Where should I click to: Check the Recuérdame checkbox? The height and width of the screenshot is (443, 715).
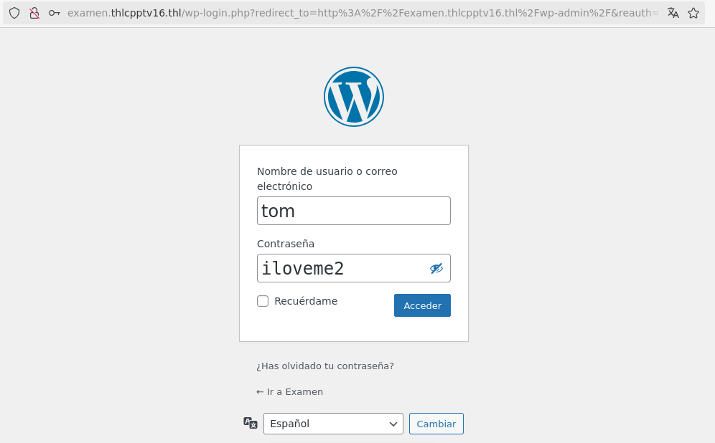point(263,301)
